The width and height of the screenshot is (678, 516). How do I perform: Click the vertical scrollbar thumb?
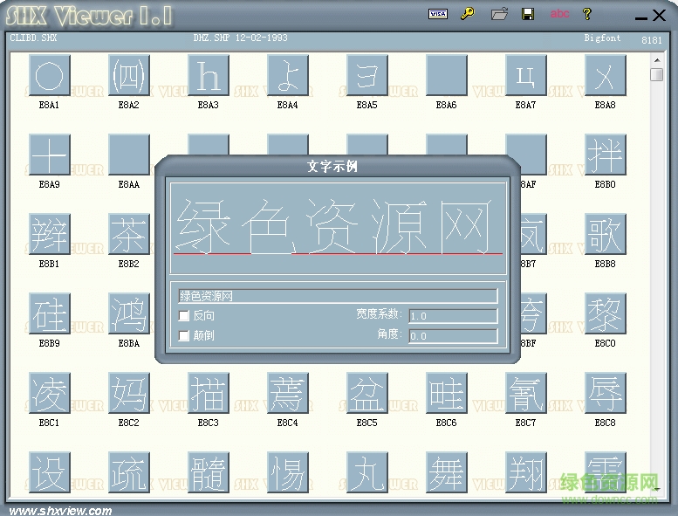(x=657, y=74)
